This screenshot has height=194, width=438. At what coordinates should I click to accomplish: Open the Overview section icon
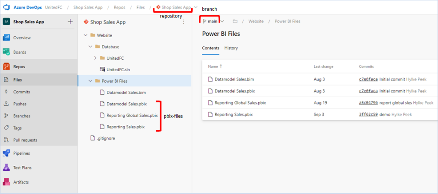coord(6,38)
